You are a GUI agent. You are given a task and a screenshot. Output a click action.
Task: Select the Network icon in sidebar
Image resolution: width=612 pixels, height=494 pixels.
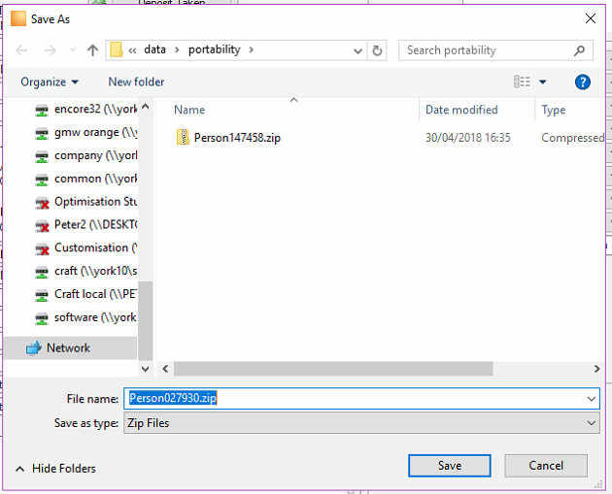click(34, 347)
